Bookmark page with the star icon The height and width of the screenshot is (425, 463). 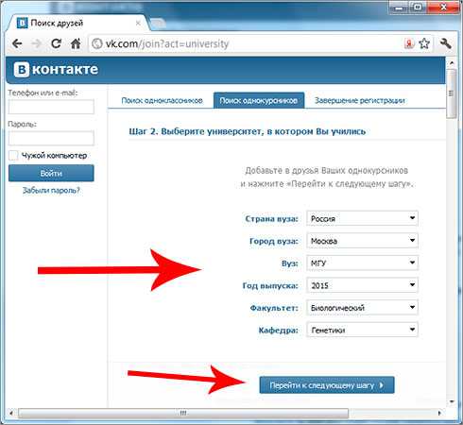[x=424, y=43]
